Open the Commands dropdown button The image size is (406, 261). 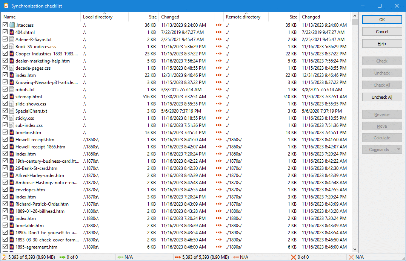382,150
